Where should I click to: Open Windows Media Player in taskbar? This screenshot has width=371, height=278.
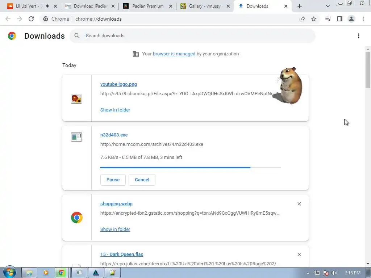46,273
